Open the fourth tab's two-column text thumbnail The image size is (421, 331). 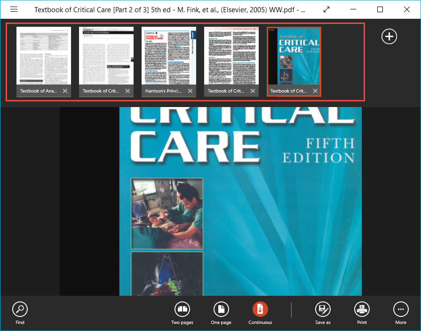[231, 56]
